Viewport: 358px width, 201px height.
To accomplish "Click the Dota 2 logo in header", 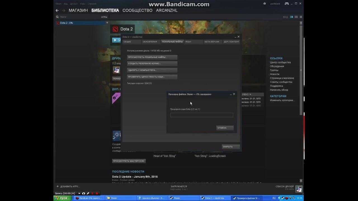I will tap(115, 29).
